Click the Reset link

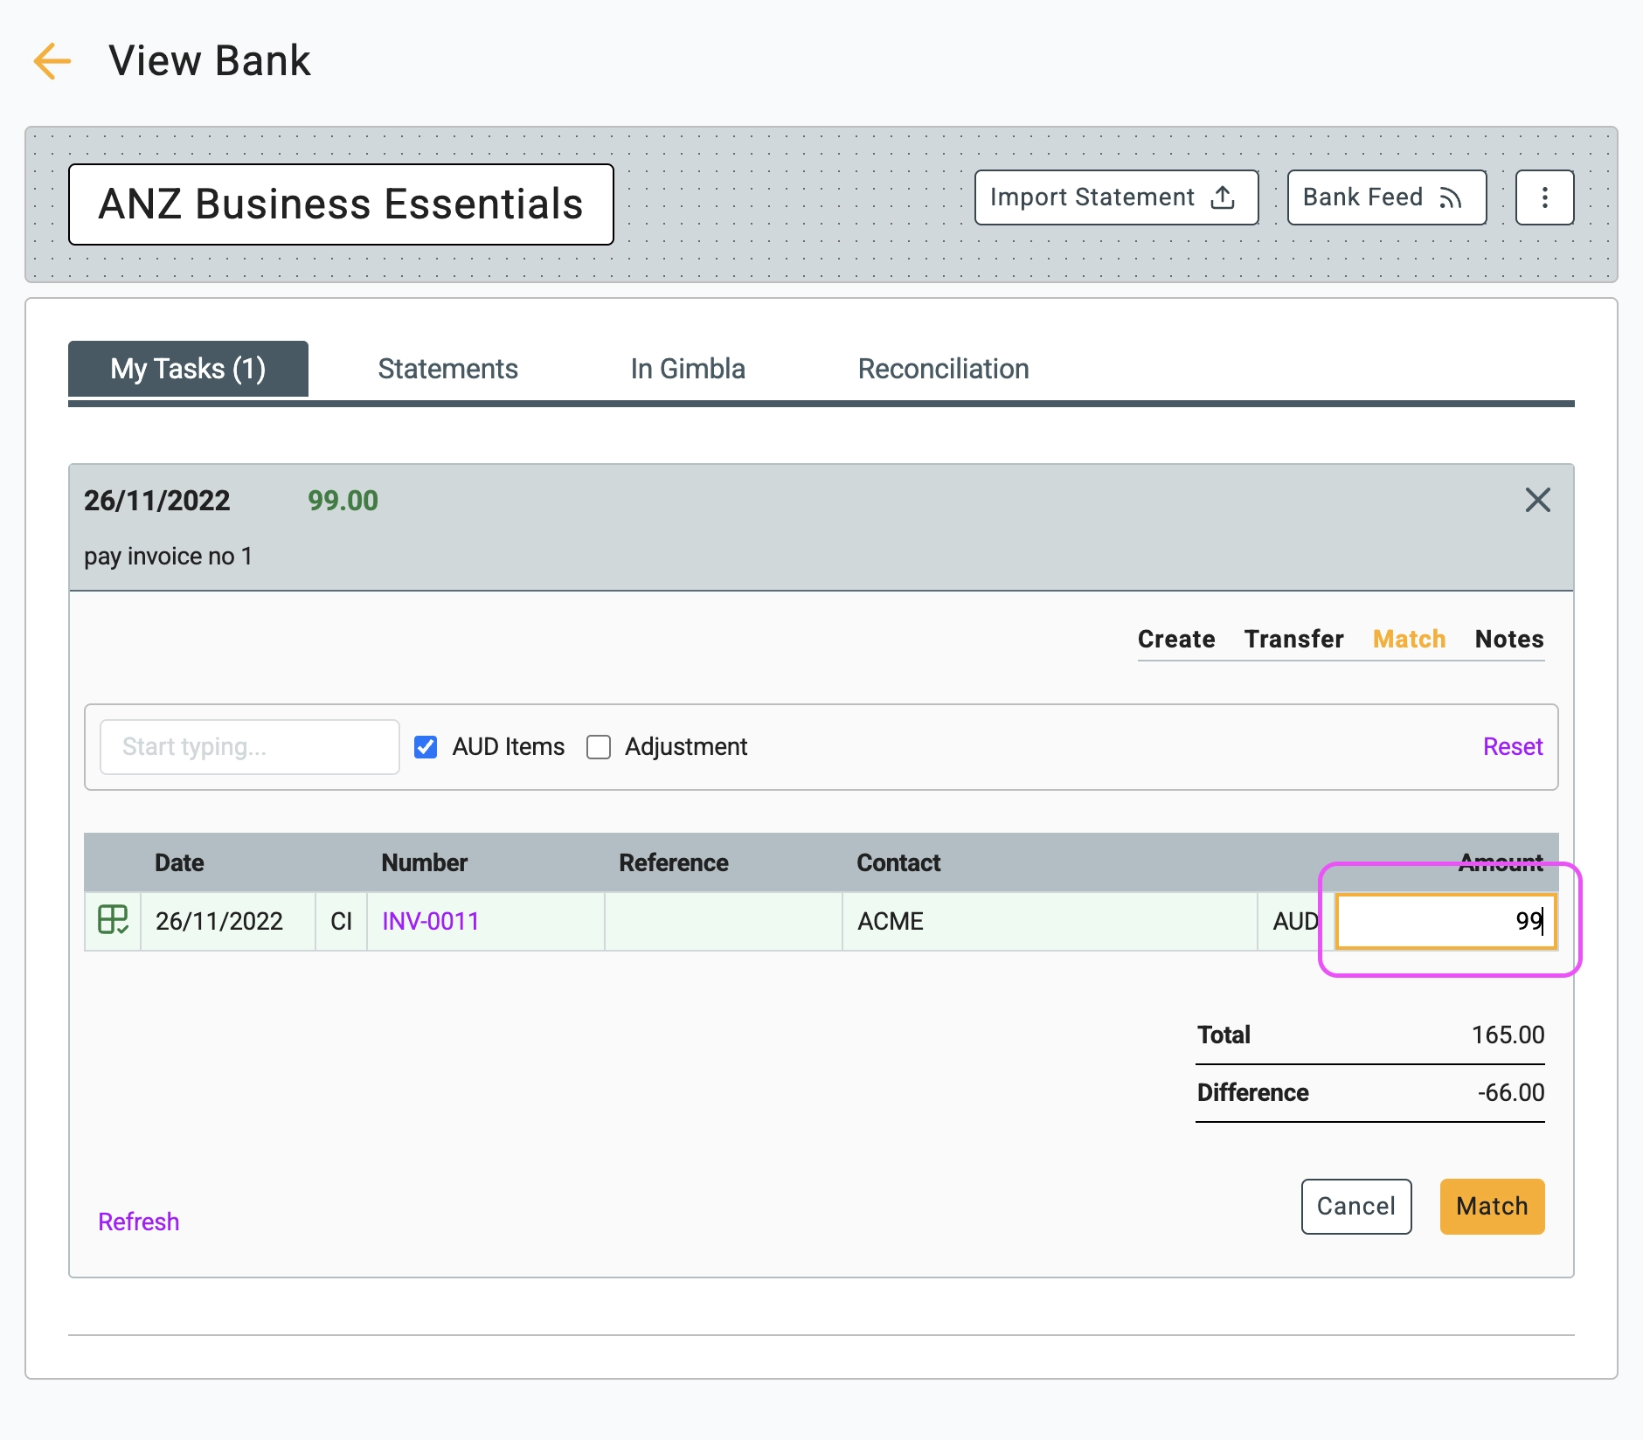(1513, 746)
